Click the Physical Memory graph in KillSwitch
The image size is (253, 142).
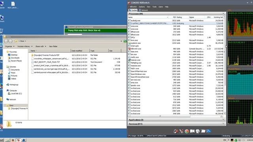[240, 82]
